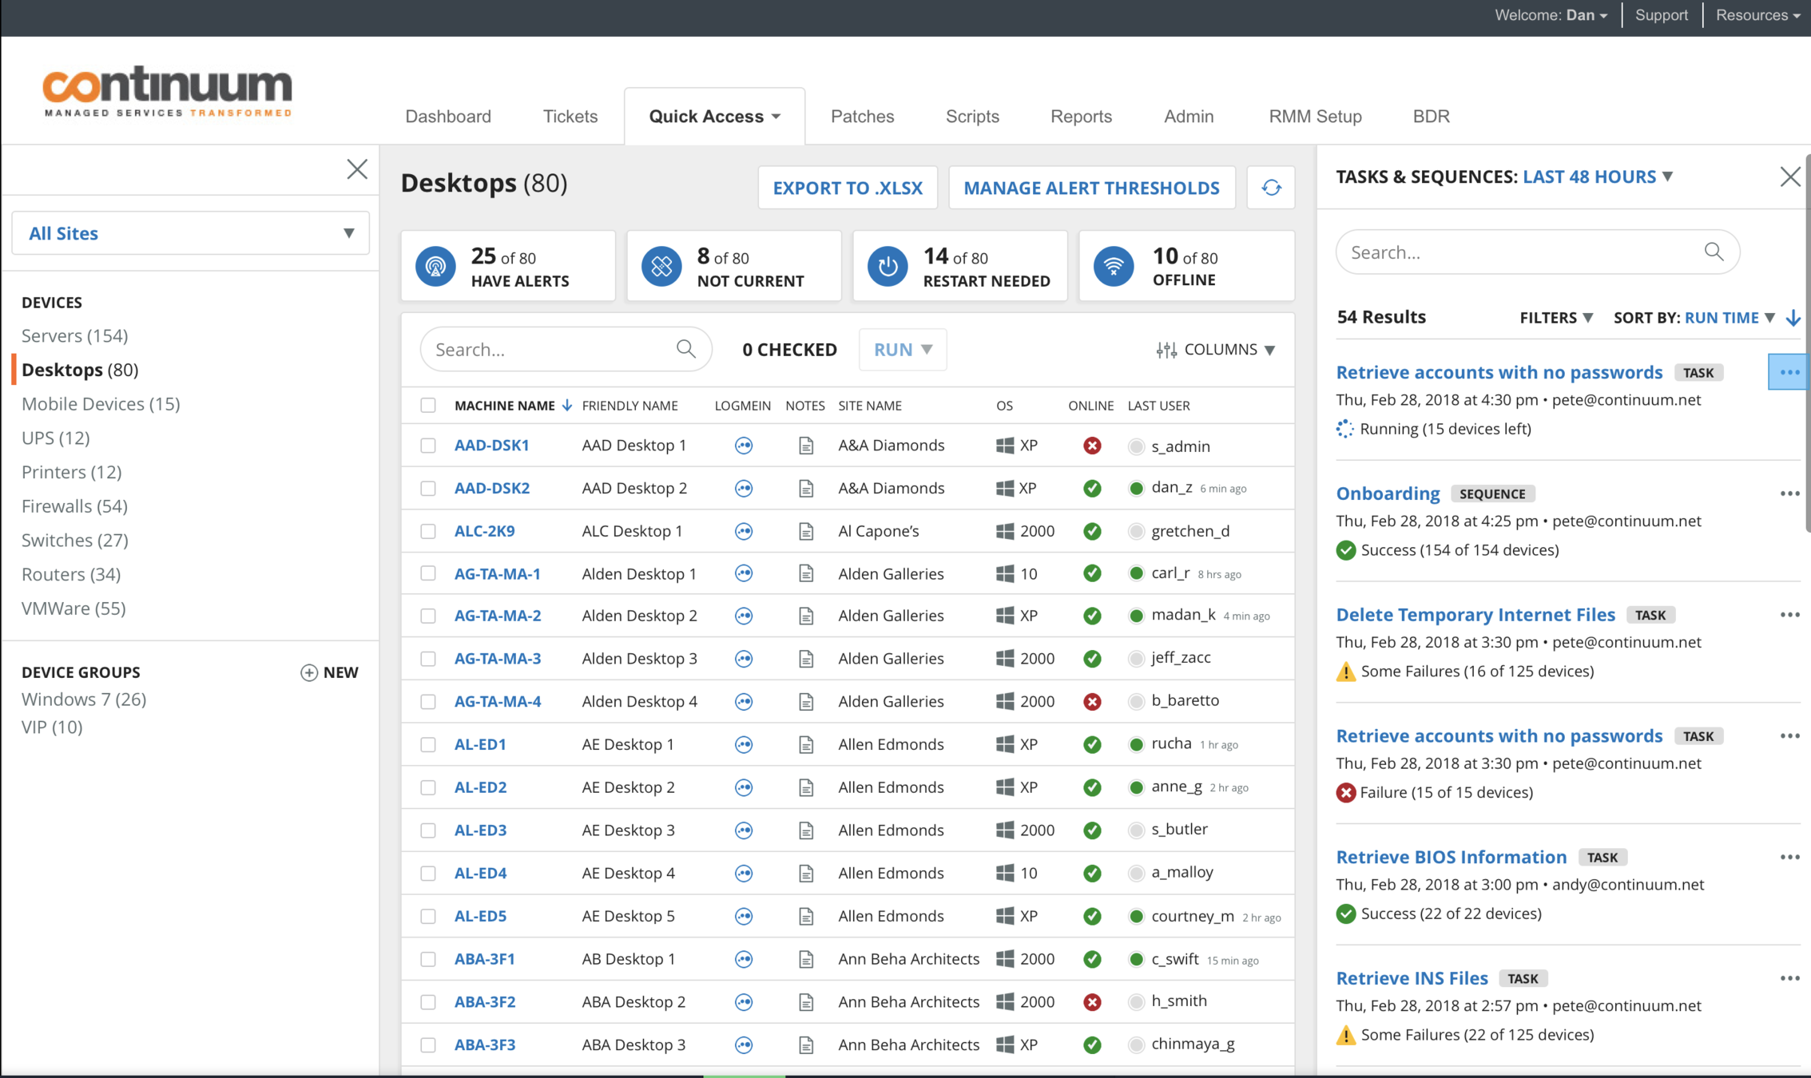
Task: Open the All Sites dropdown
Action: pos(190,233)
